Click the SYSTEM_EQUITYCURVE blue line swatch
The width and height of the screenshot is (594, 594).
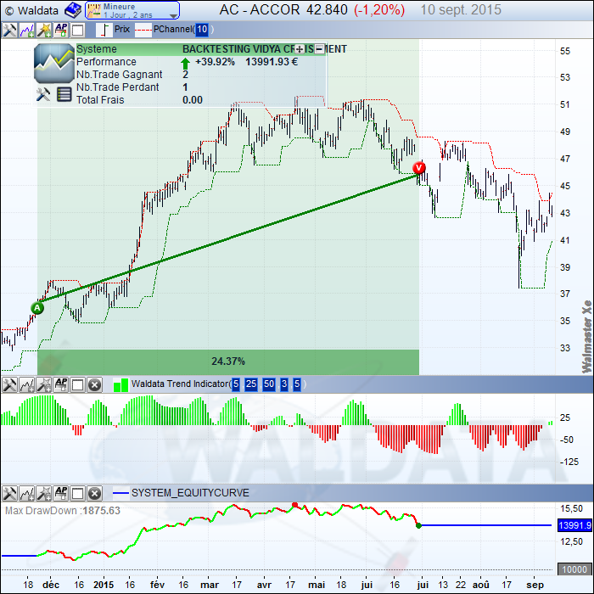pyautogui.click(x=120, y=493)
